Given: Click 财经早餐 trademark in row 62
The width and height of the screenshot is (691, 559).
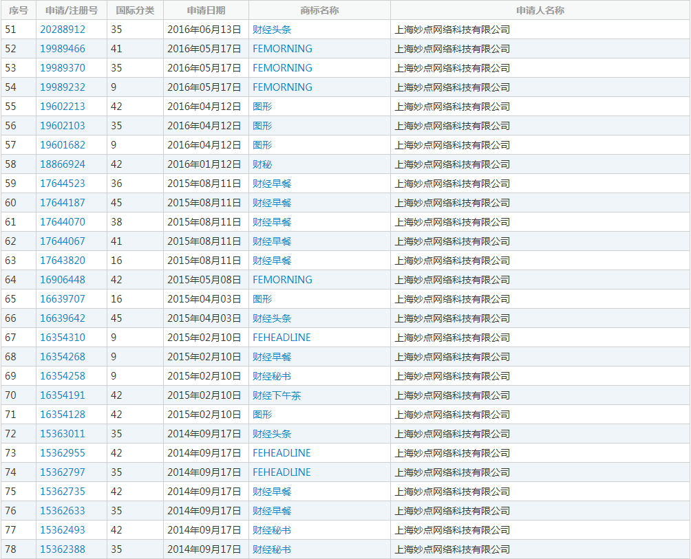Looking at the screenshot, I should tap(272, 241).
